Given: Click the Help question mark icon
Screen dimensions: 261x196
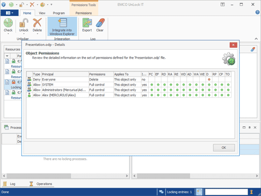Looking at the screenshot, I should [x=257, y=12].
